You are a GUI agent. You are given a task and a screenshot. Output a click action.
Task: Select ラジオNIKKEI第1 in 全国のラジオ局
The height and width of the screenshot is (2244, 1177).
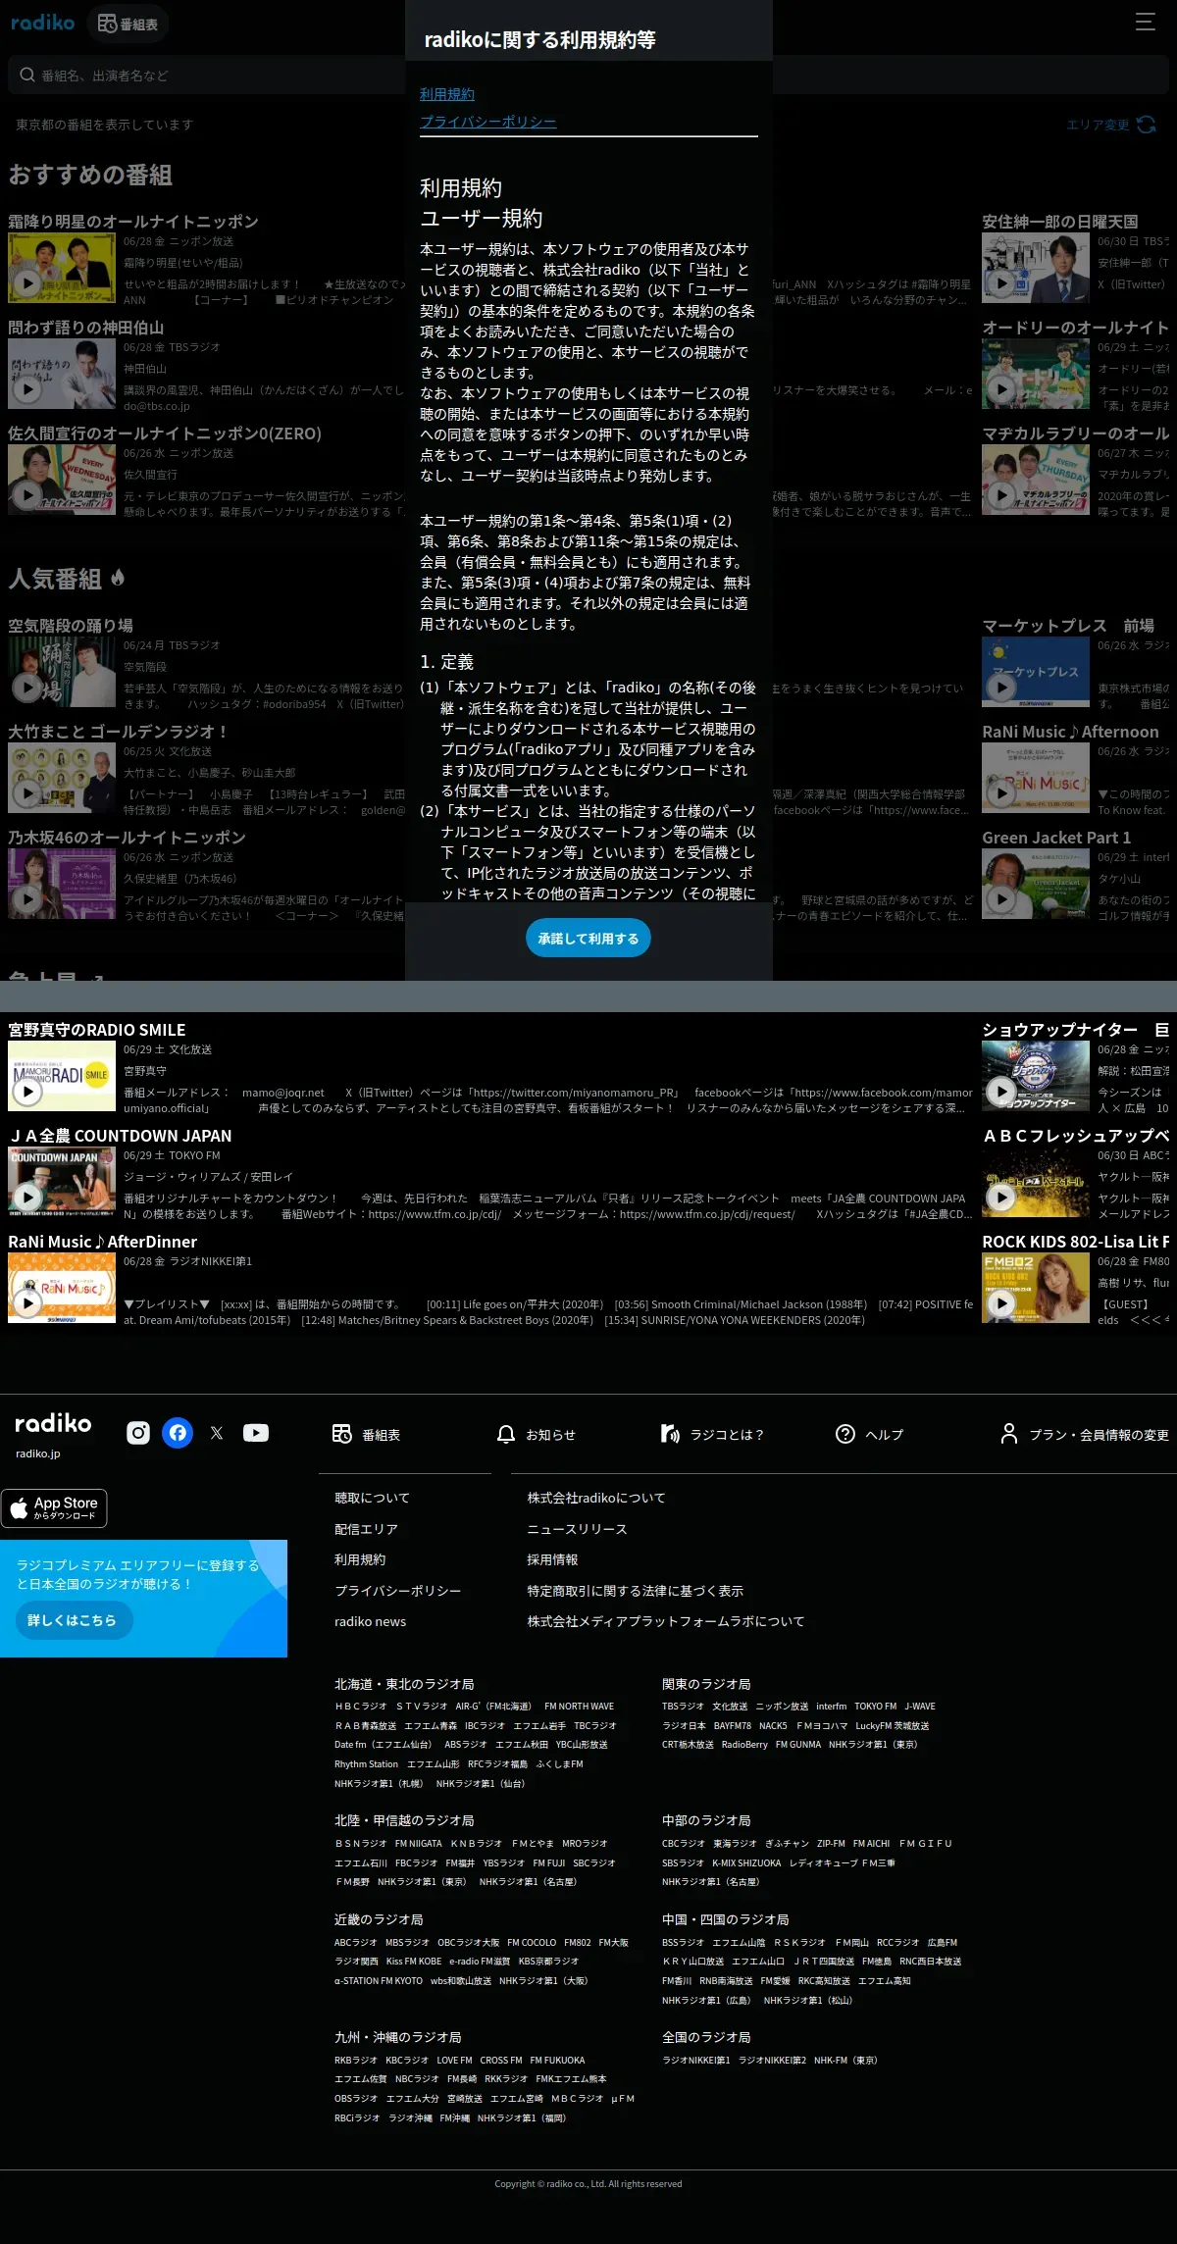pos(696,2061)
